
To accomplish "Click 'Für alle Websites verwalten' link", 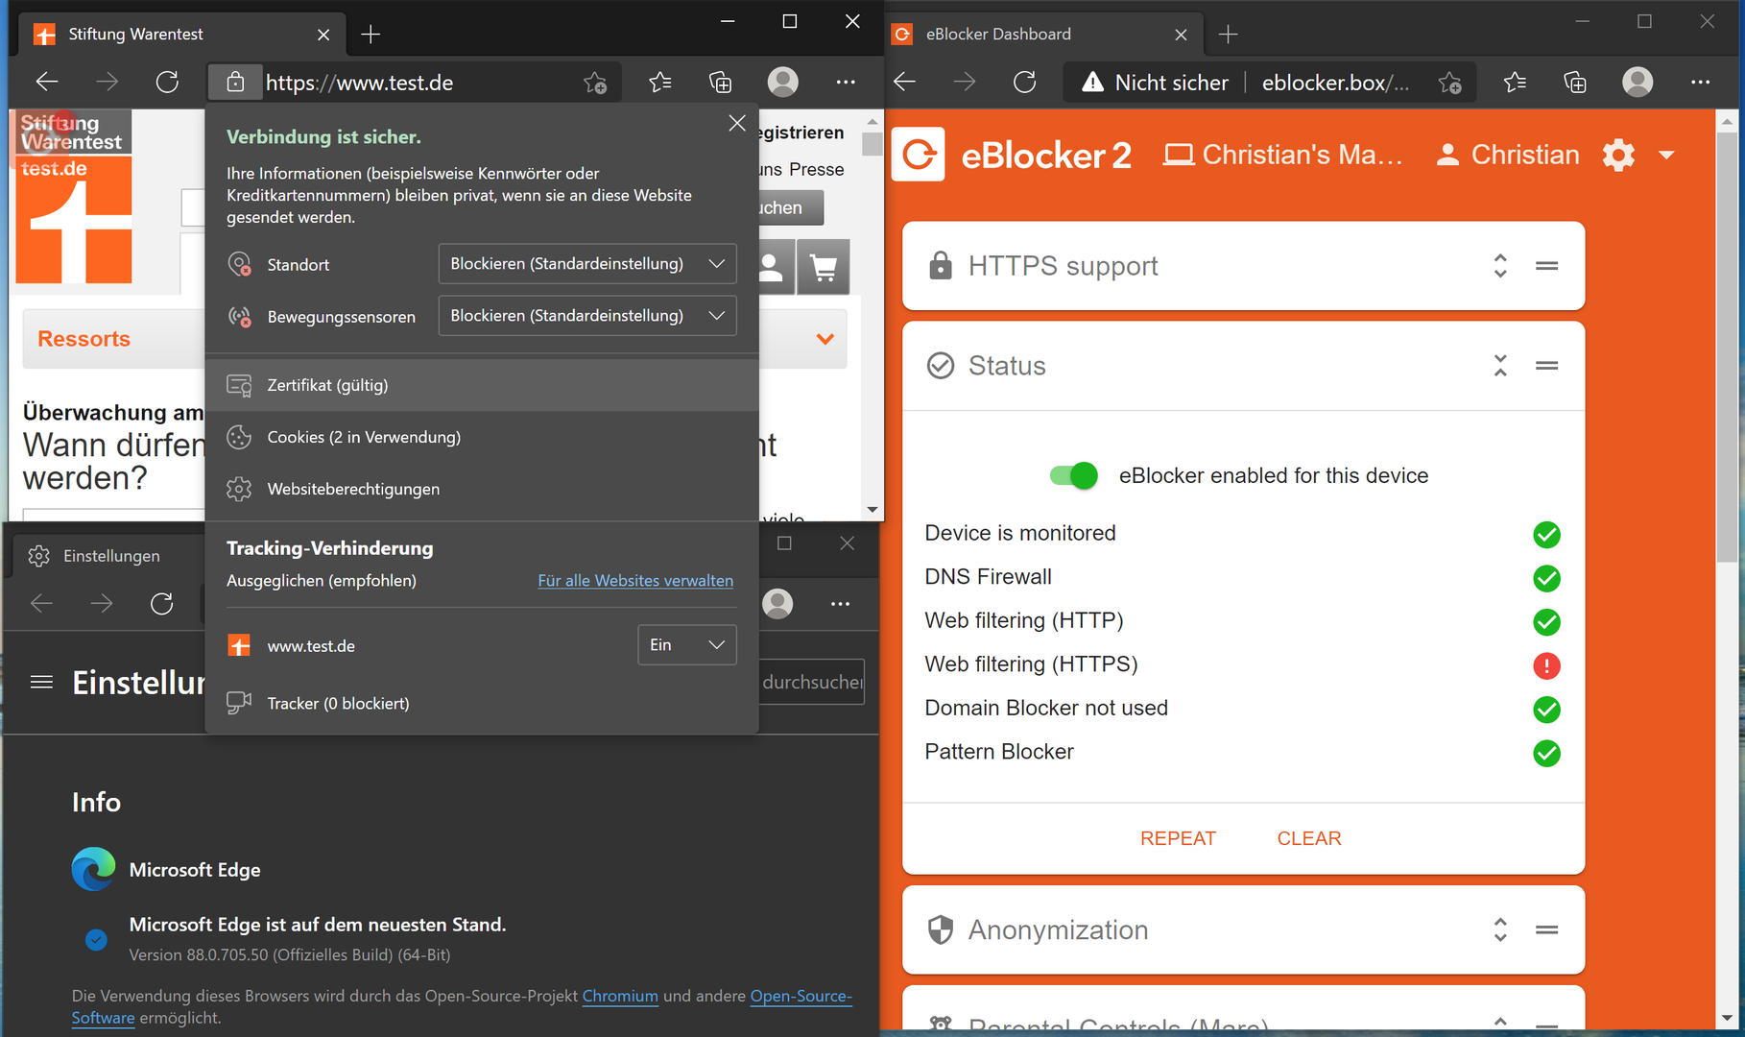I will point(635,581).
